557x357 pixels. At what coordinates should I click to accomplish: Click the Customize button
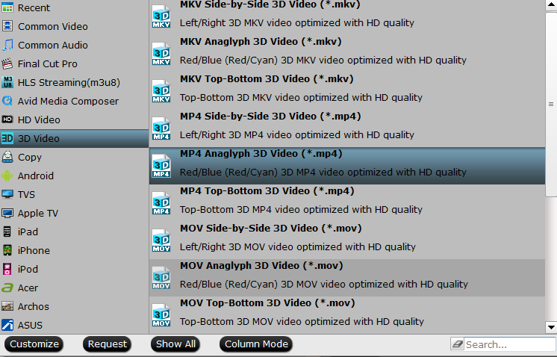[34, 344]
